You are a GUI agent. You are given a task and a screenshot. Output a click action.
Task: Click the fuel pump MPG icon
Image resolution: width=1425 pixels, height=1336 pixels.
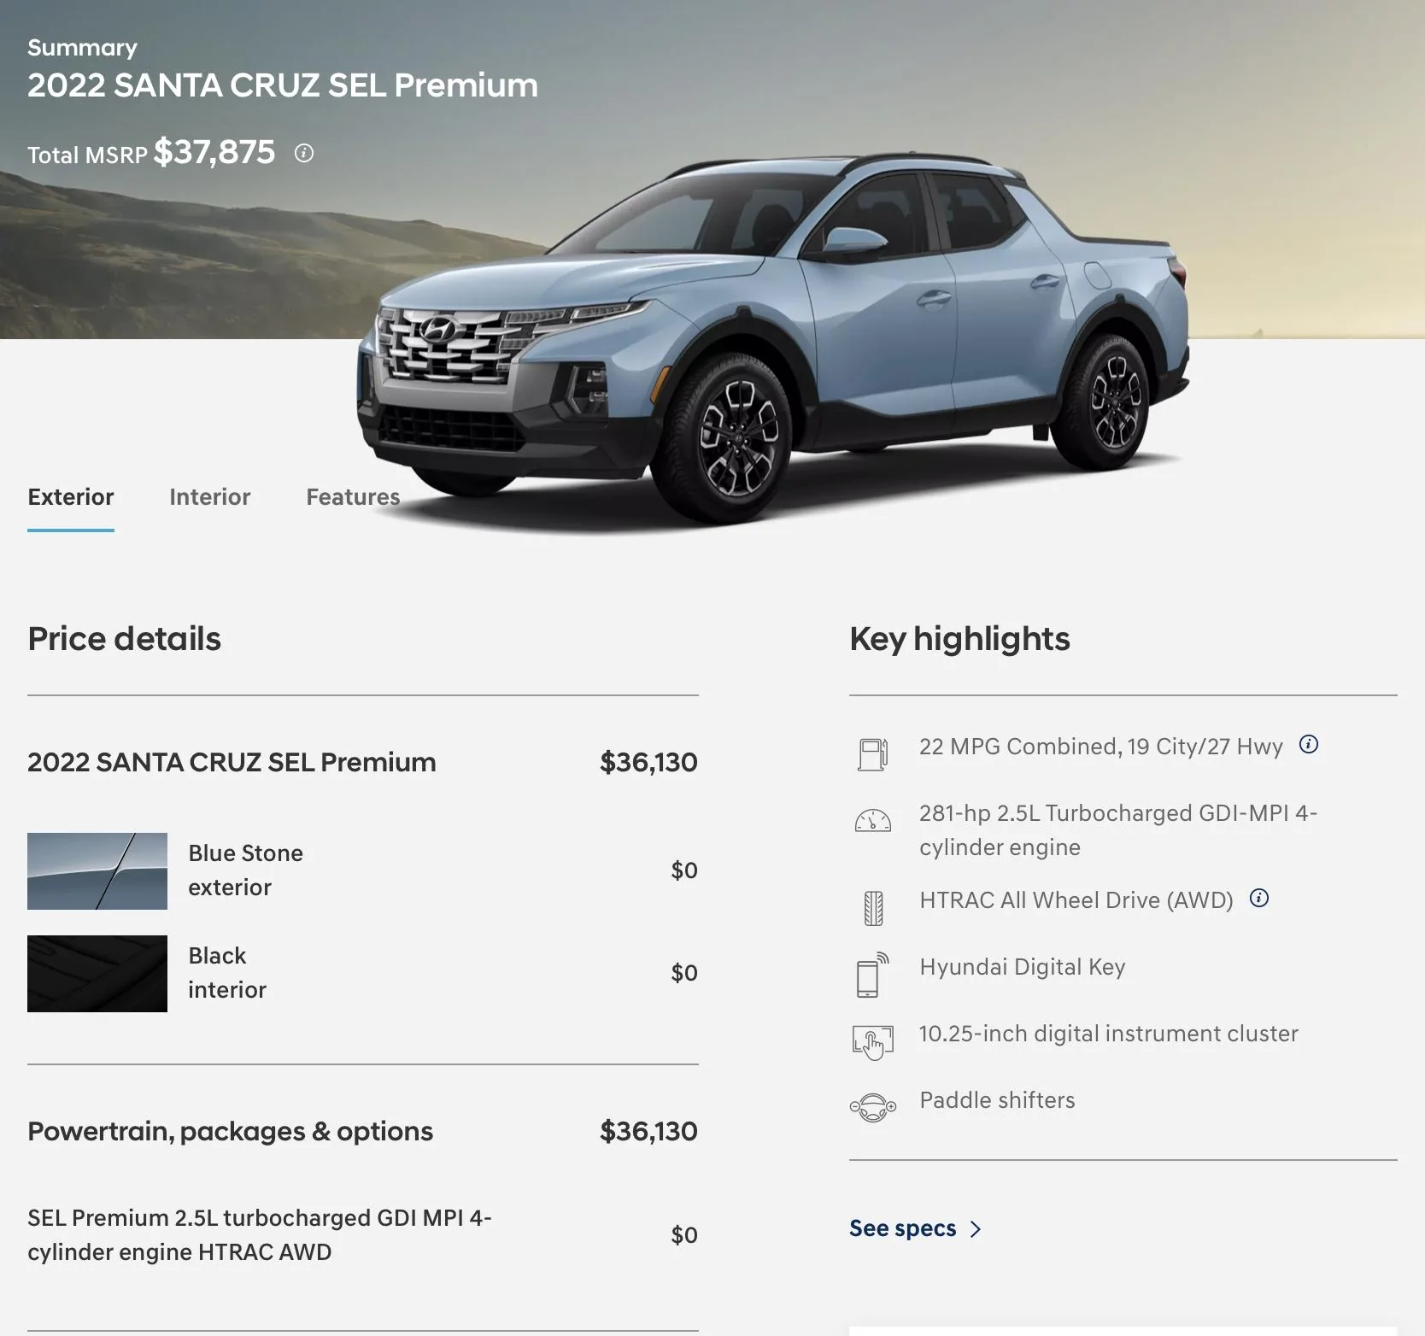[x=873, y=754]
